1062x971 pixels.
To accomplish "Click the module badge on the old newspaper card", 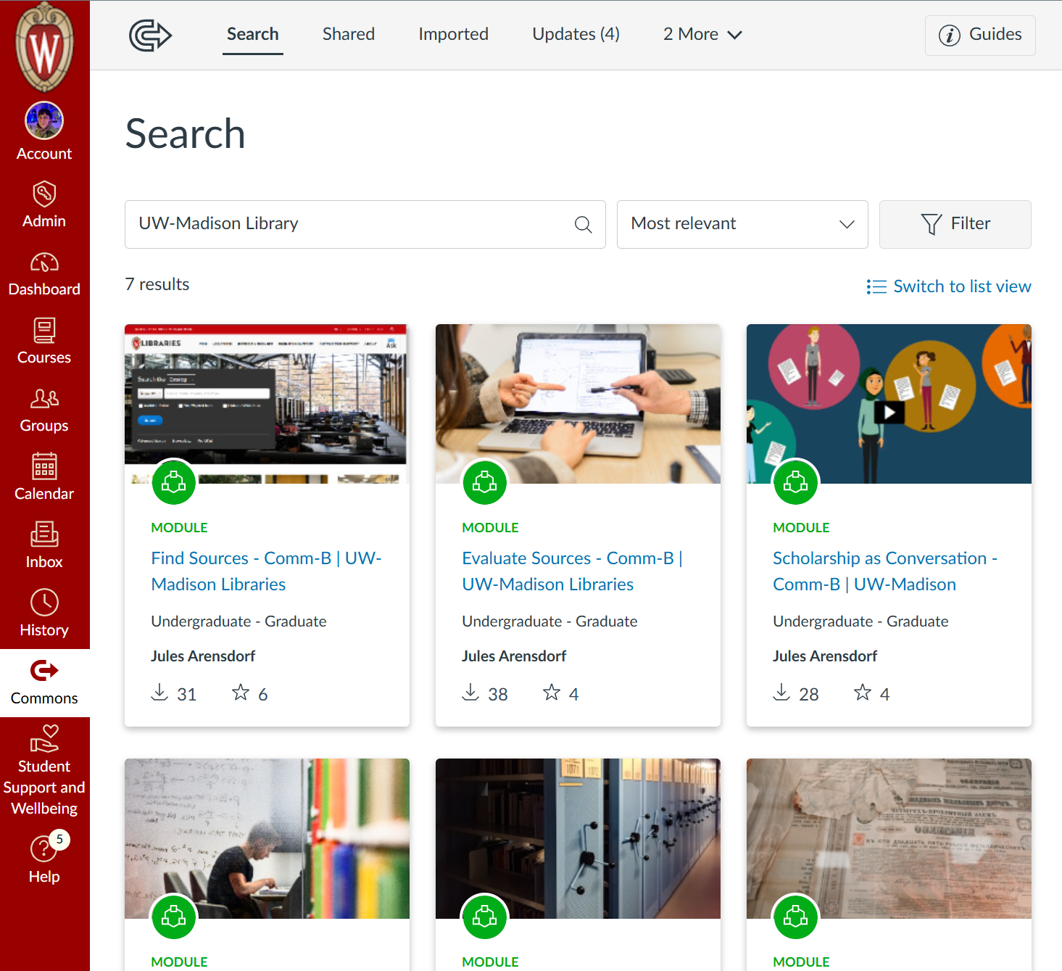I will pyautogui.click(x=796, y=917).
